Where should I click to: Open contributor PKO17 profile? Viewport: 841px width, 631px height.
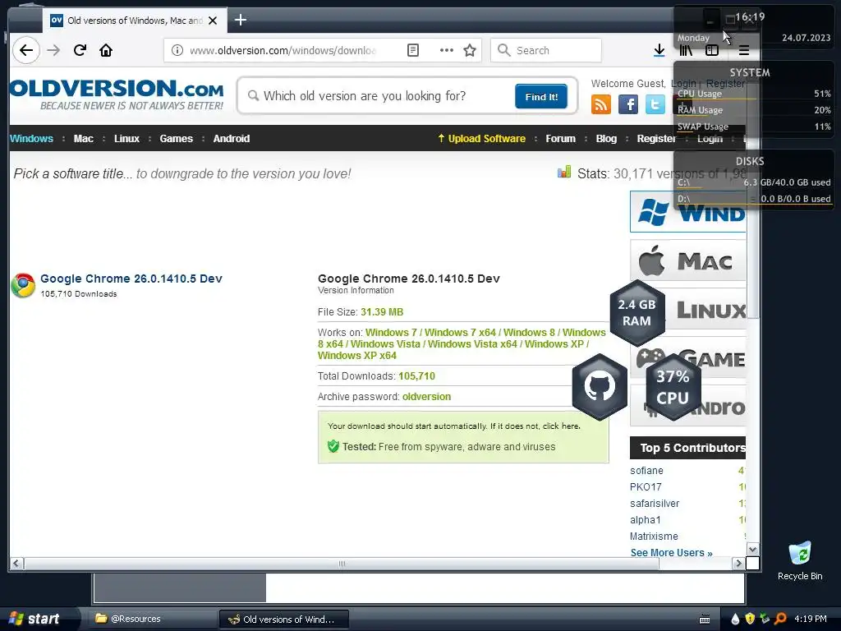[646, 487]
